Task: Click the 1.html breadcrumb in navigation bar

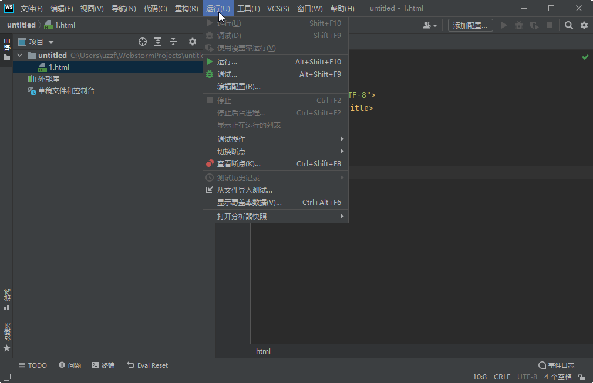Action: [60, 25]
